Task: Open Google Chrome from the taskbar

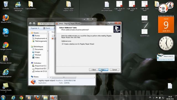Action: [21, 97]
